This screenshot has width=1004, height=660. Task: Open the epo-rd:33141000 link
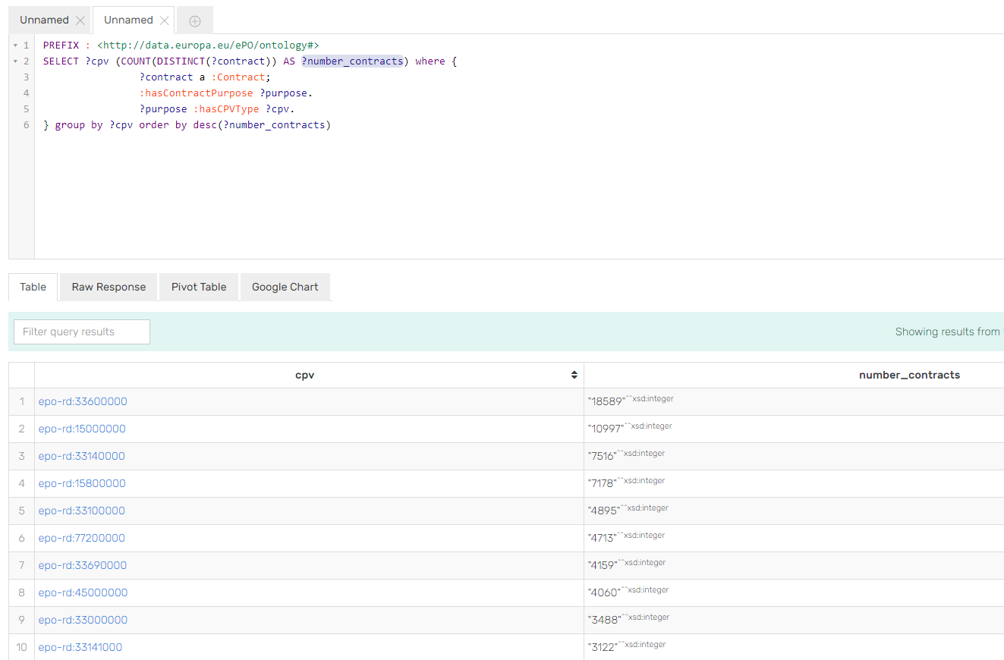80,647
